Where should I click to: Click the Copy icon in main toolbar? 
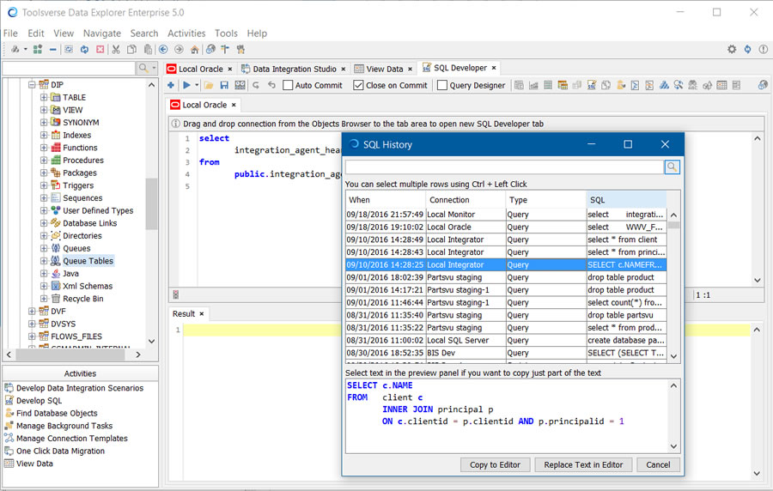coord(131,49)
